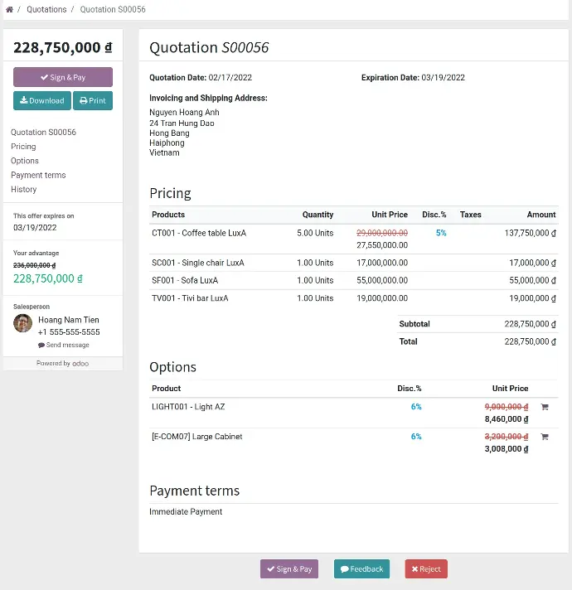Add LIGHT001 Light AZ option to cart
This screenshot has height=590, width=572.
[x=545, y=407]
